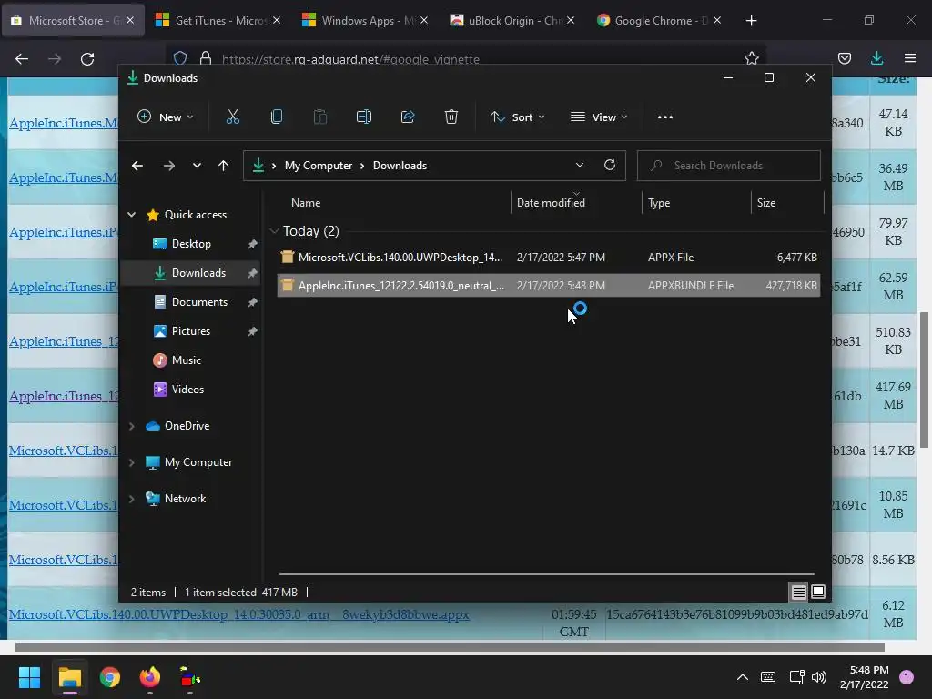Screen dimensions: 932x699
Task: Open the New dropdown in Explorer
Action: 166,117
